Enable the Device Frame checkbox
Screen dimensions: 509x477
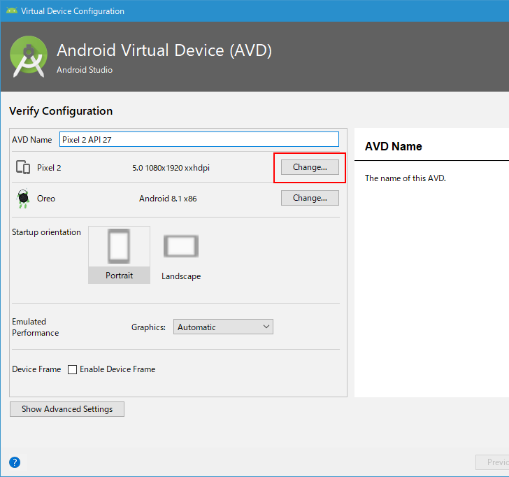pos(72,369)
